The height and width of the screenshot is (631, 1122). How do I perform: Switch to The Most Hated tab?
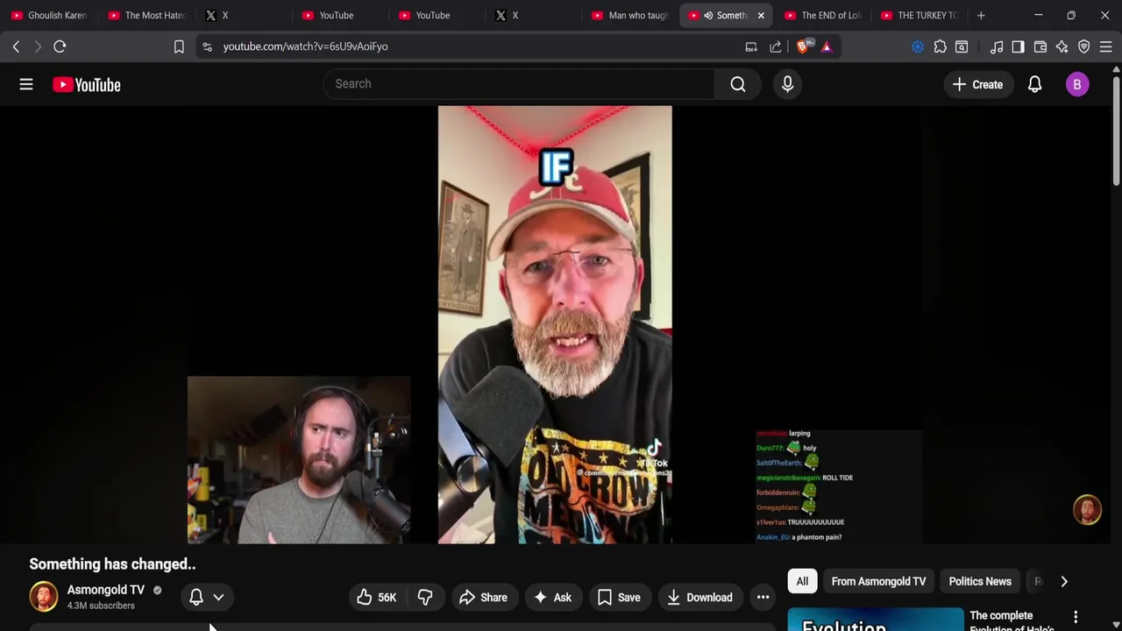tap(147, 15)
